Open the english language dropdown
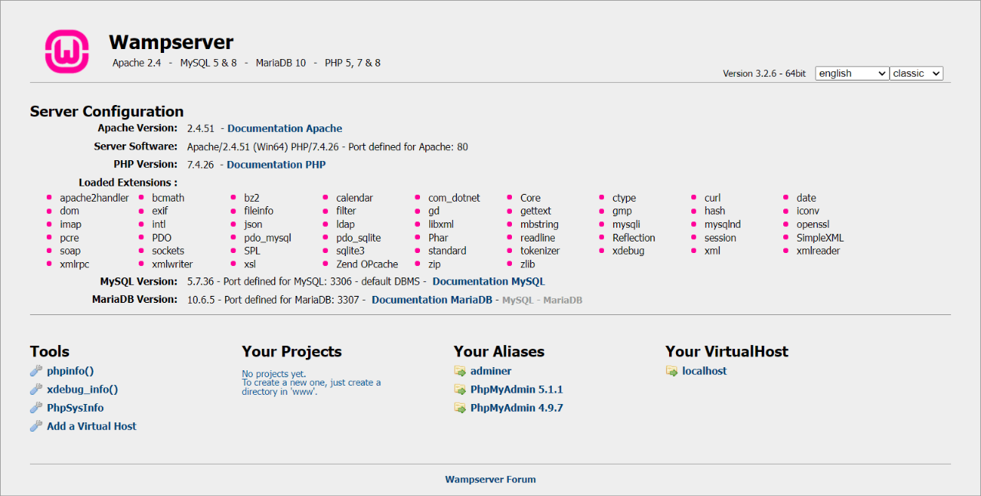Screen dimensions: 981x496 [851, 74]
